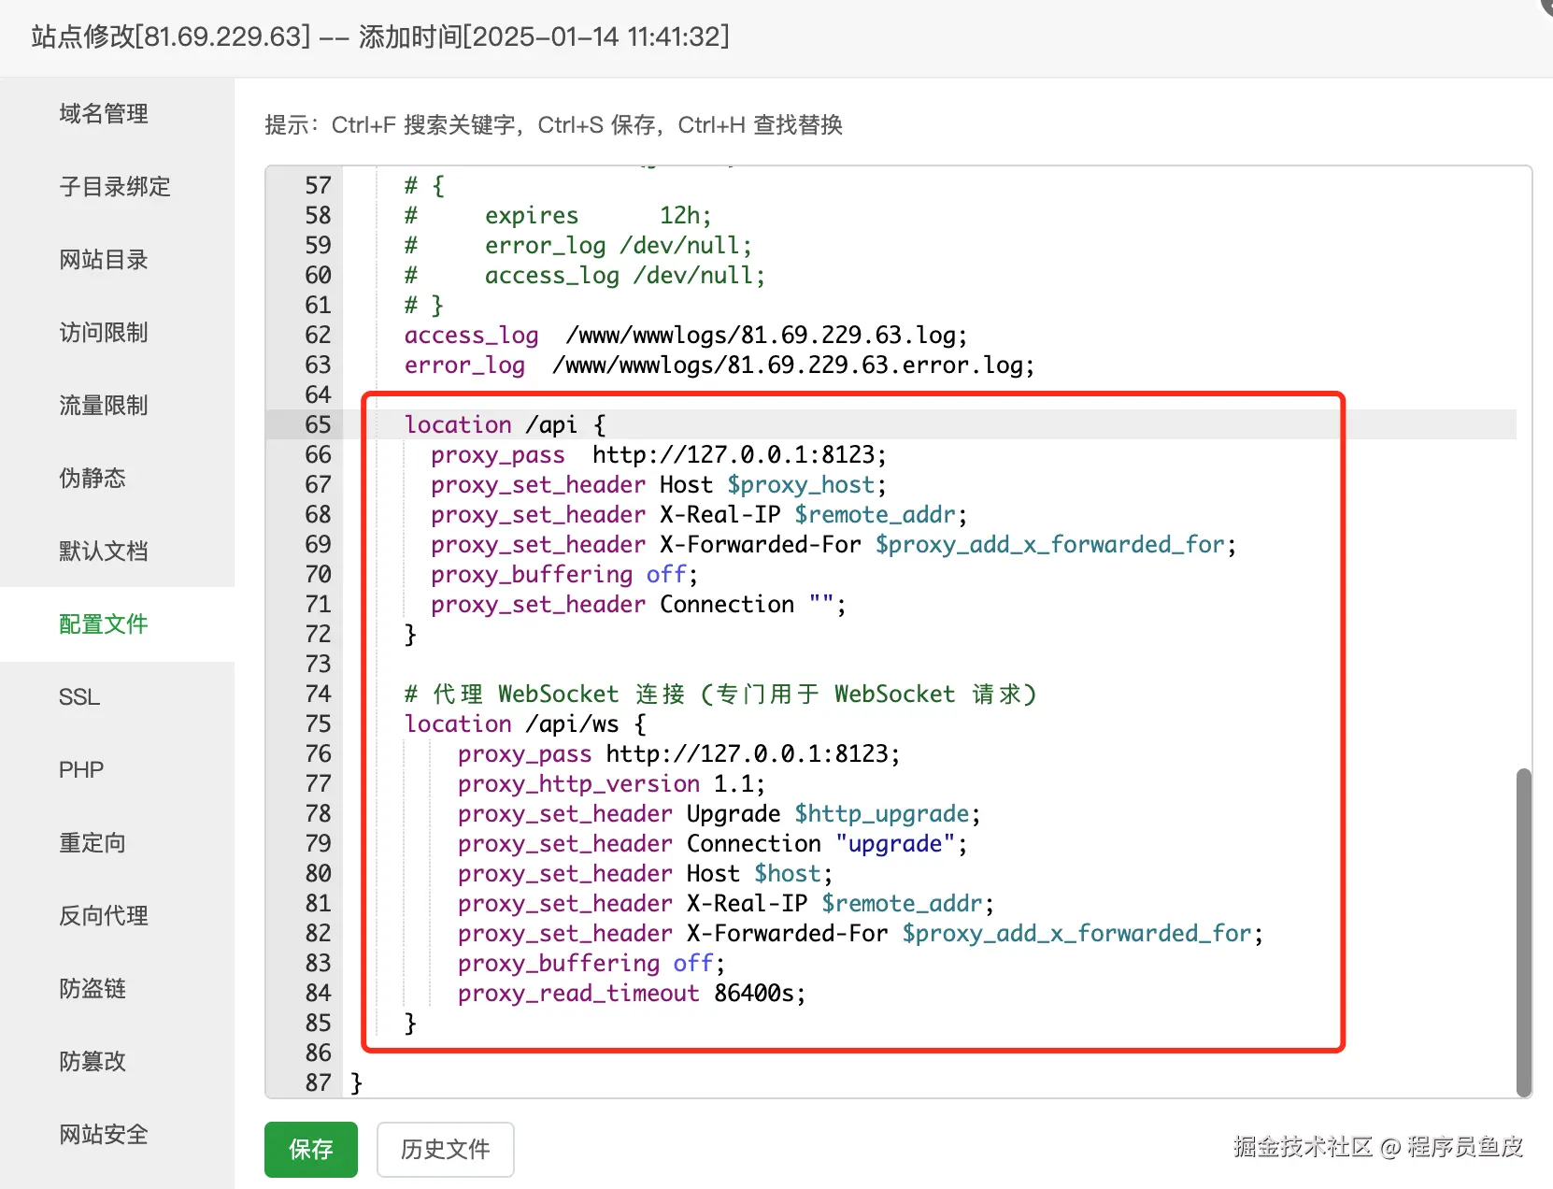Click line number 65 in gutter
The width and height of the screenshot is (1553, 1189).
318,424
